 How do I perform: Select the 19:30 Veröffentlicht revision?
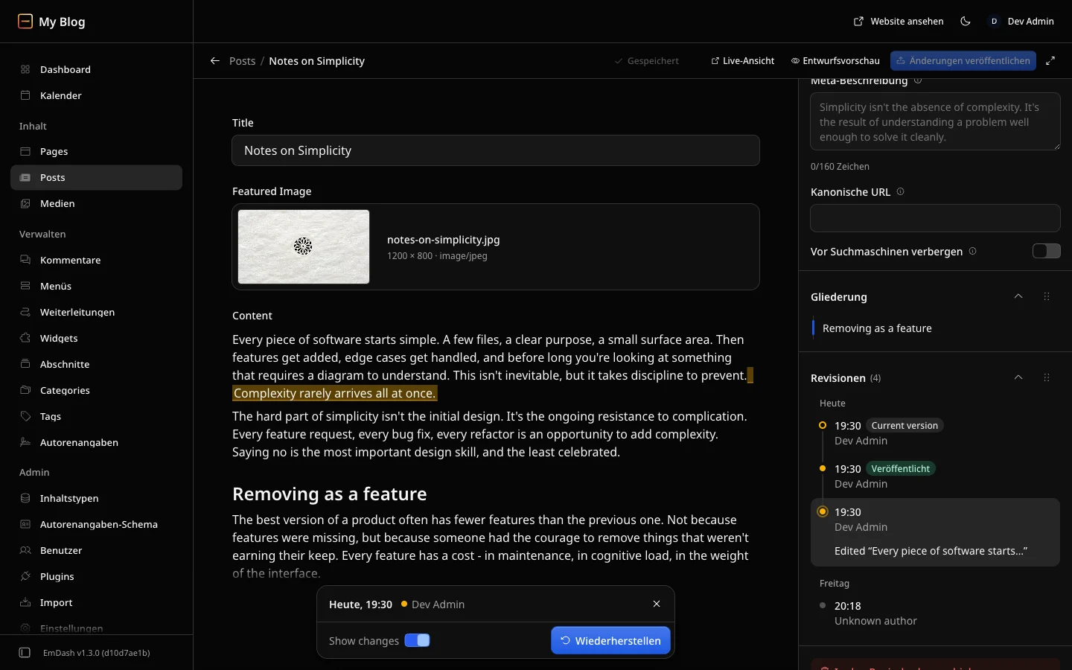point(935,476)
